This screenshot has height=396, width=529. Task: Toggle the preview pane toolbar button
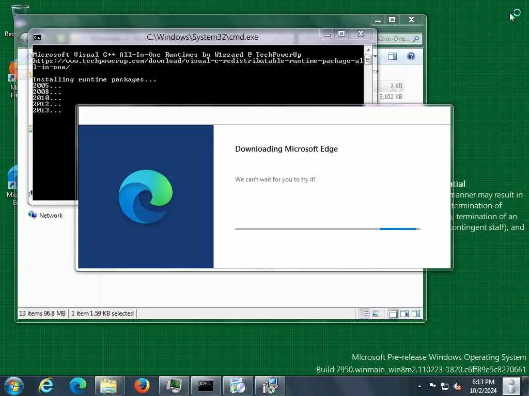tap(393, 56)
